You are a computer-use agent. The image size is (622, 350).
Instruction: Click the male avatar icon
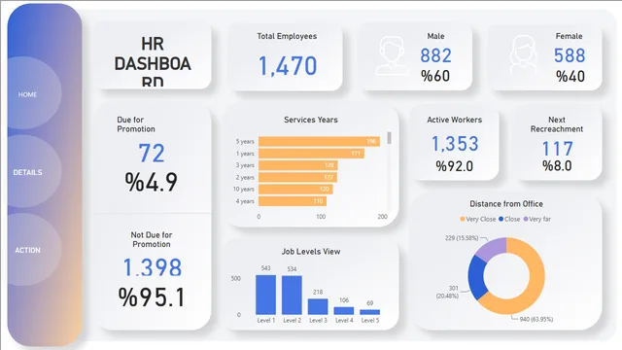(392, 55)
